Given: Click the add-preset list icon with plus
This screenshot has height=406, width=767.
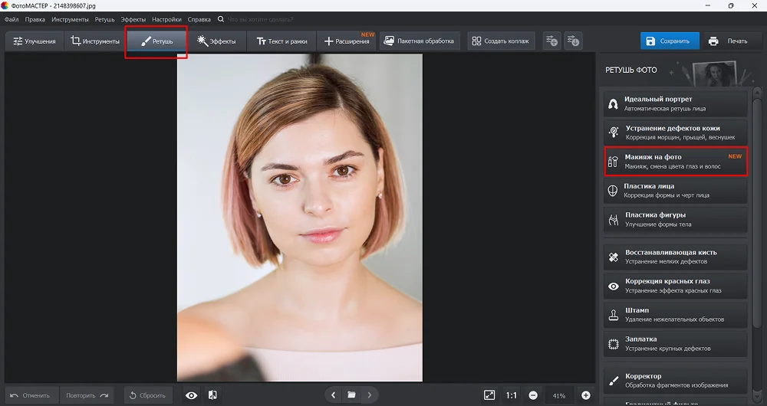Looking at the screenshot, I should (x=551, y=41).
